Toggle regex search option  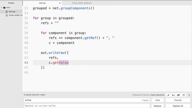(x=168, y=95)
